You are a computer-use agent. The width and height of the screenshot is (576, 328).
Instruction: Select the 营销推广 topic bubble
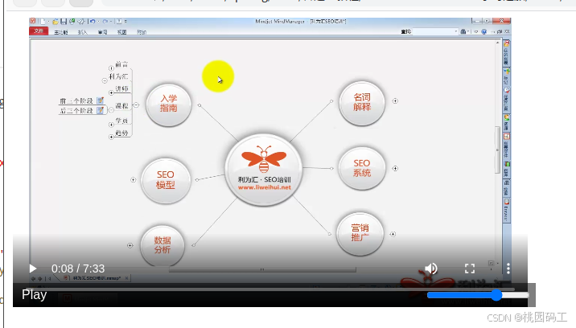click(360, 233)
